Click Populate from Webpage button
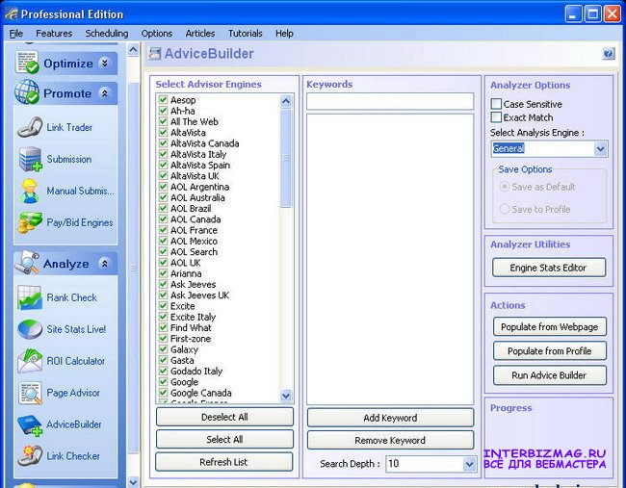This screenshot has width=626, height=488. tap(549, 327)
